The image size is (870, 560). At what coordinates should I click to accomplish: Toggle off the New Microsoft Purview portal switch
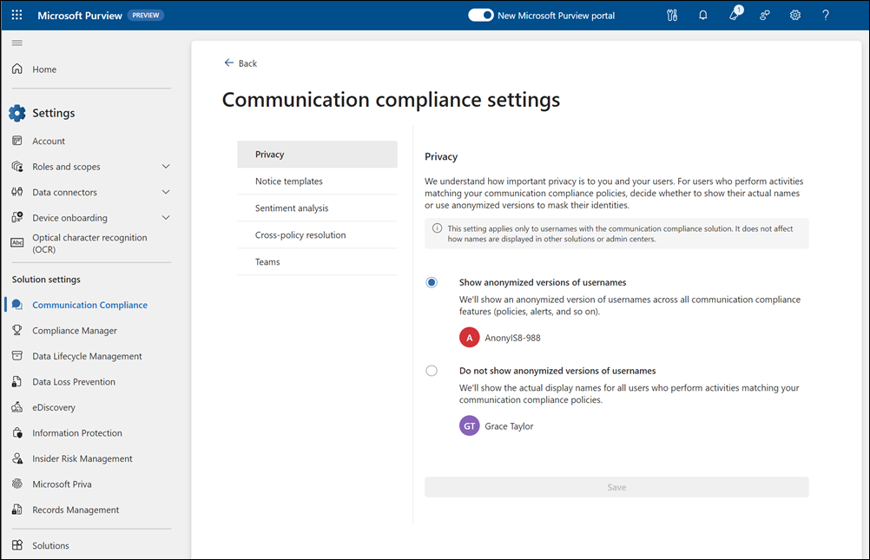click(480, 15)
